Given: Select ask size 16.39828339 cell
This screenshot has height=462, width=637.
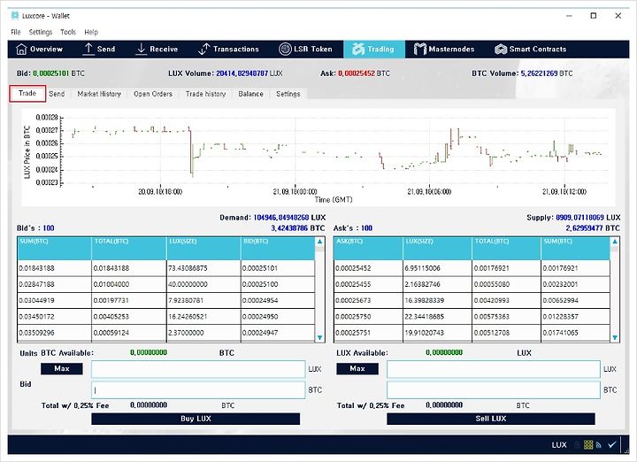Looking at the screenshot, I should coord(438,300).
